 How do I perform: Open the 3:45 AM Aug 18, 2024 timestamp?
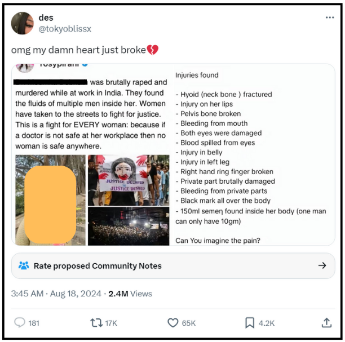[x=56, y=294]
